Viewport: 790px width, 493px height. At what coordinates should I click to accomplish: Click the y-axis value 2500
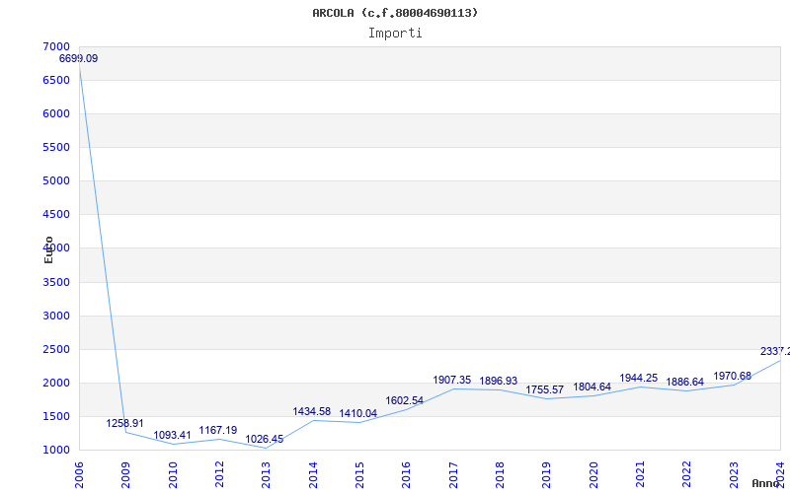pyautogui.click(x=56, y=350)
